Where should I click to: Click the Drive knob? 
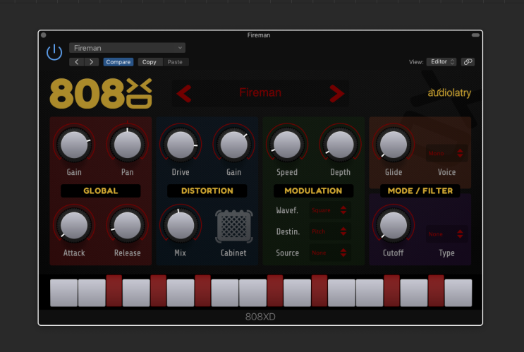pos(181,145)
